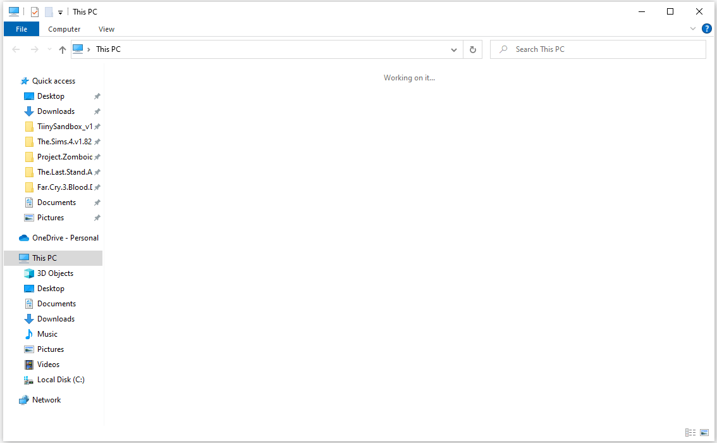Click the Search This PC field
The image size is (717, 443).
click(597, 49)
